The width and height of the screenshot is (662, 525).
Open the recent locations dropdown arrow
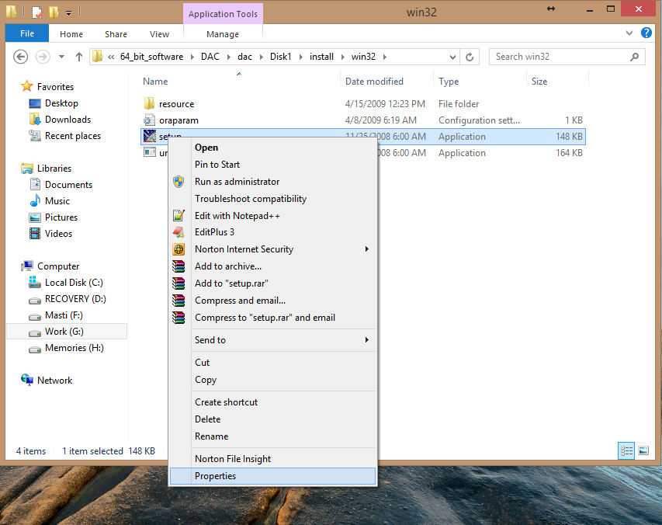(x=61, y=57)
